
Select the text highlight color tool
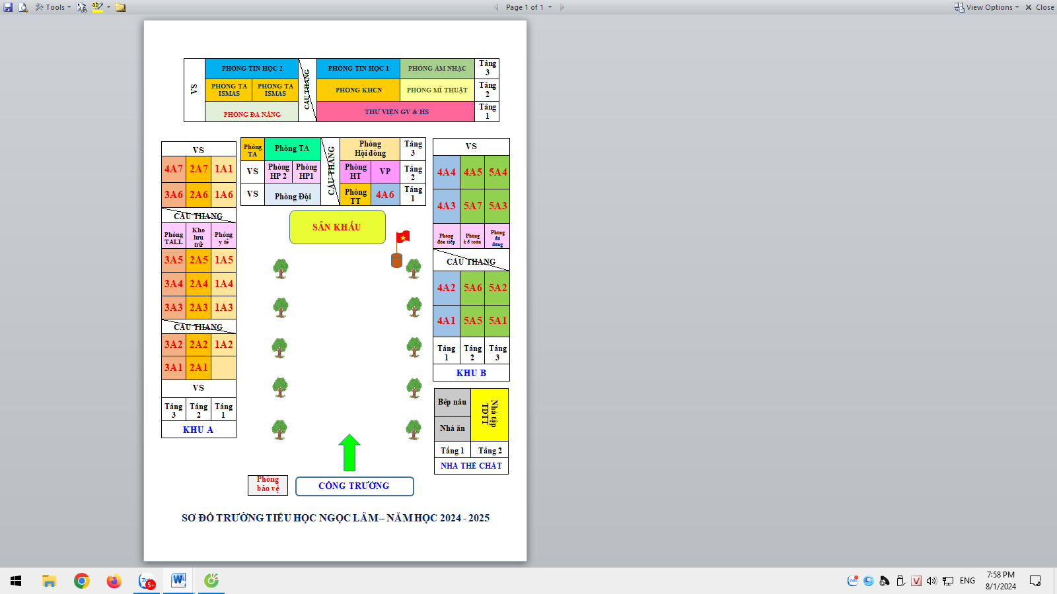tap(97, 7)
